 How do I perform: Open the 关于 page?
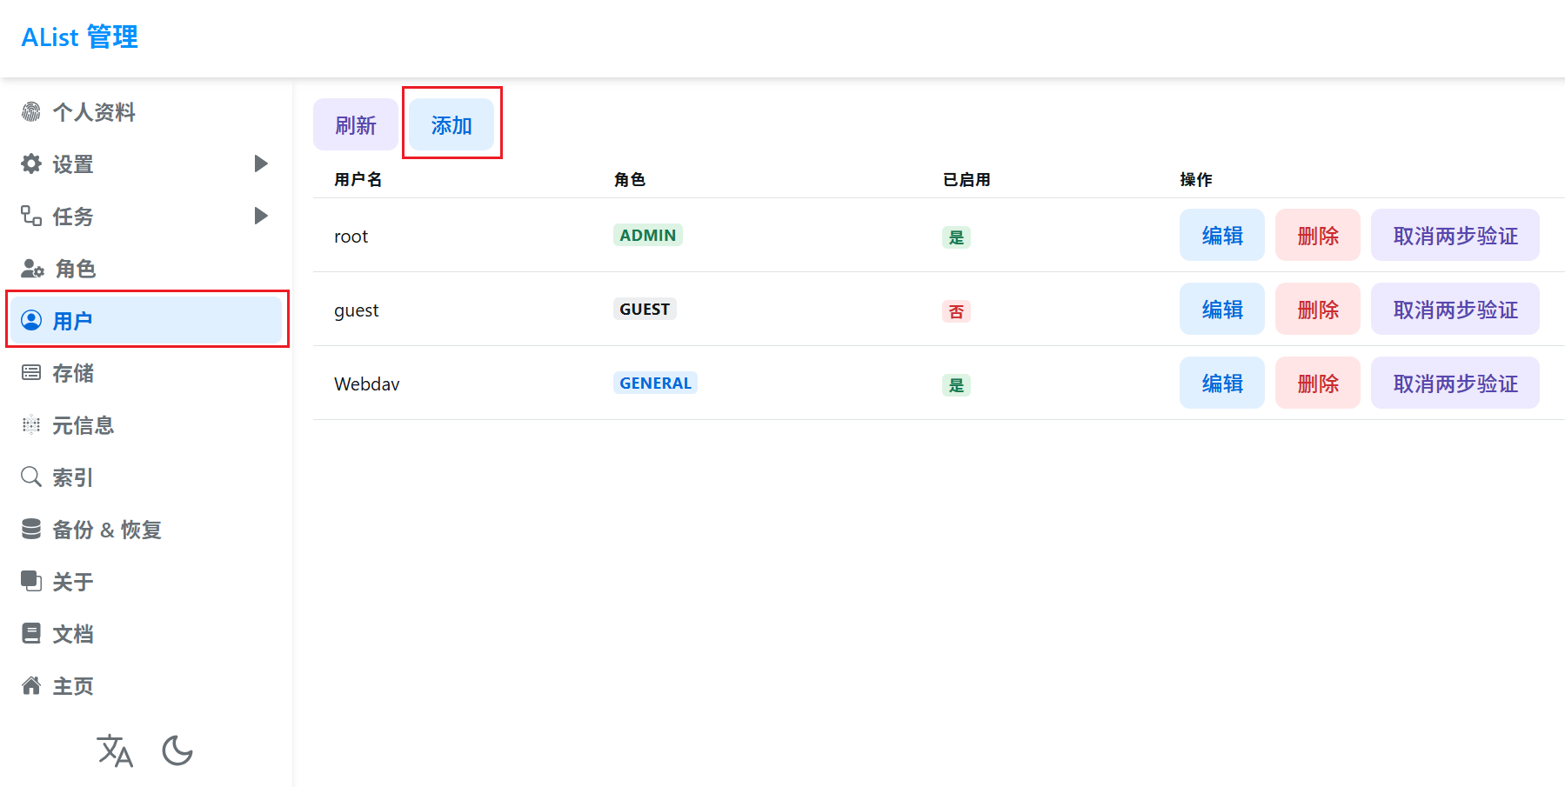click(145, 581)
